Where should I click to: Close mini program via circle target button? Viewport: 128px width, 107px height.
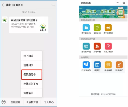(x=124, y=3)
